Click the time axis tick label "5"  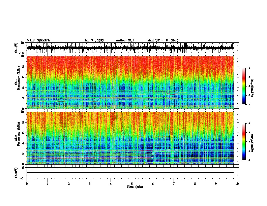pyautogui.click(x=132, y=184)
